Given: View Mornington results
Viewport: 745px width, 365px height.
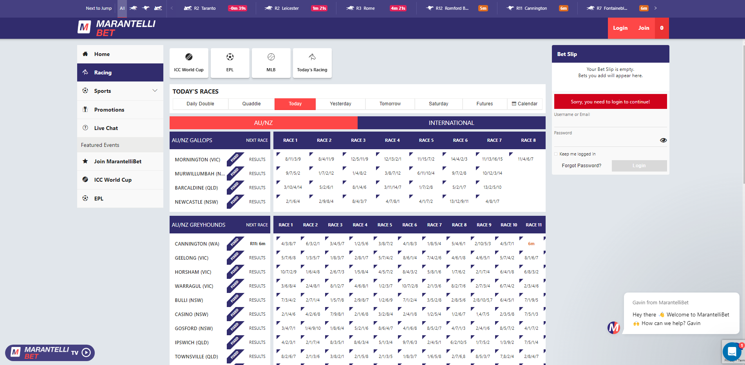Looking at the screenshot, I should (257, 160).
